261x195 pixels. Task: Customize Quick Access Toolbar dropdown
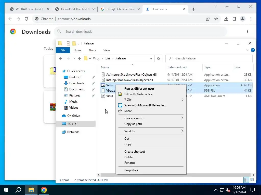tap(79, 43)
